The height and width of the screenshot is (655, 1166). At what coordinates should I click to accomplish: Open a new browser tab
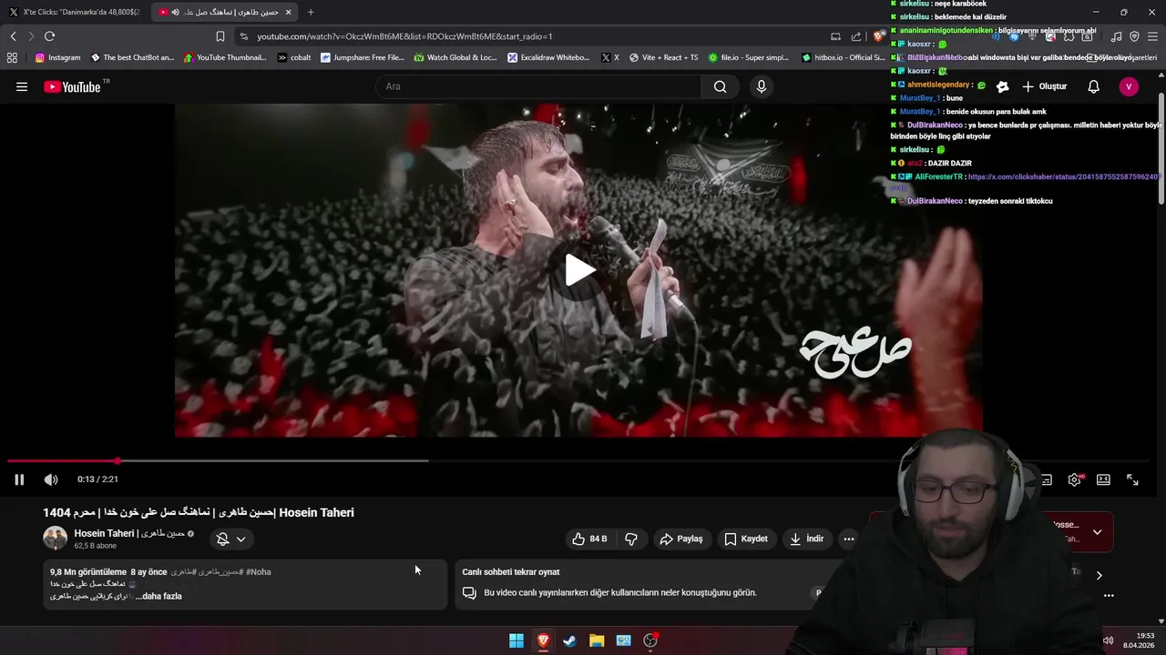(x=311, y=12)
